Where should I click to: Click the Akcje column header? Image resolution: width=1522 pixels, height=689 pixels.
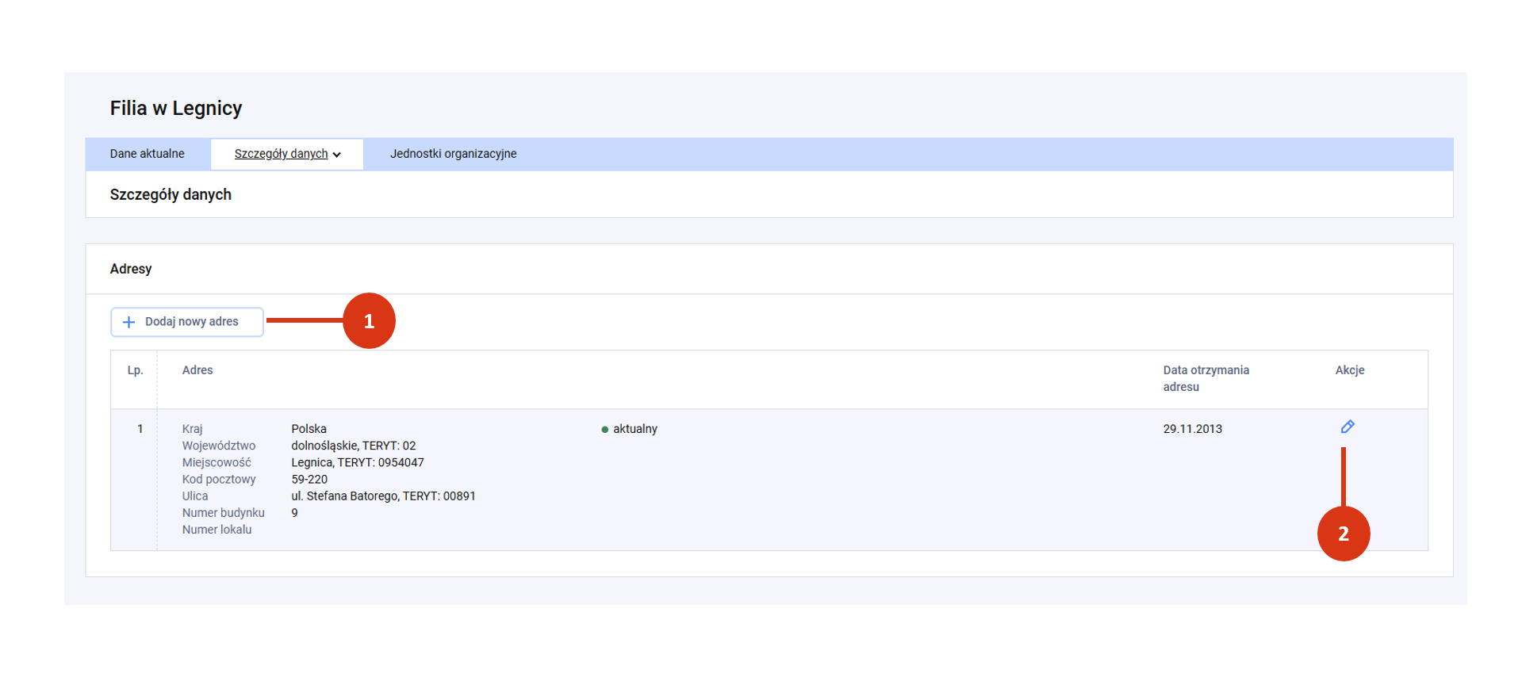point(1349,370)
